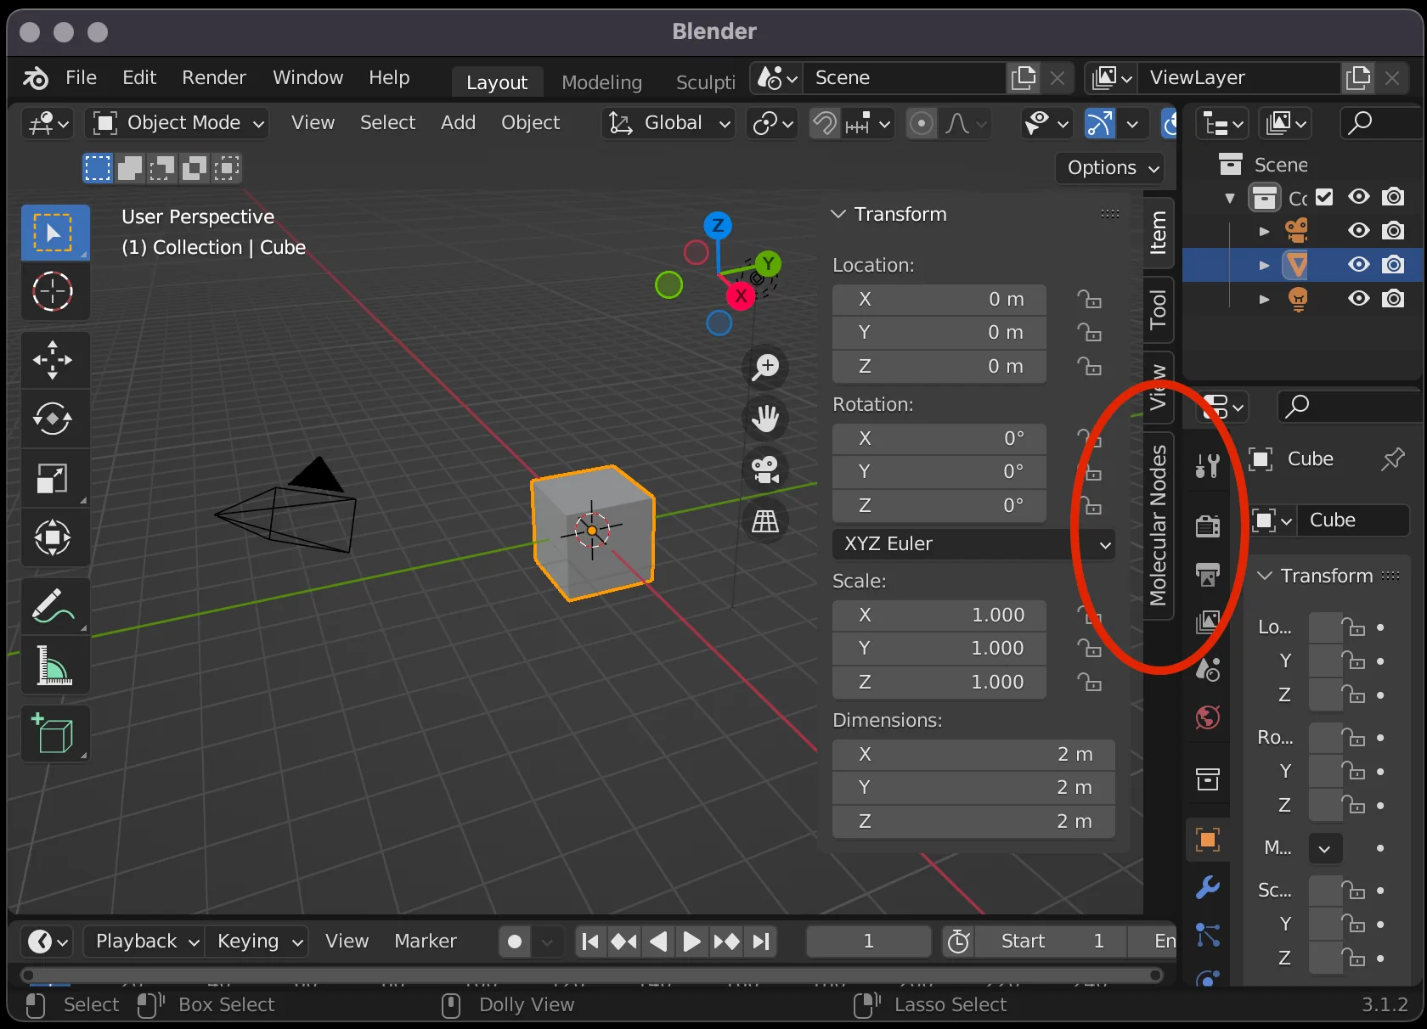Open the Molecular Nodes sidebar tab
Screen dimensions: 1427x1029
click(1159, 525)
